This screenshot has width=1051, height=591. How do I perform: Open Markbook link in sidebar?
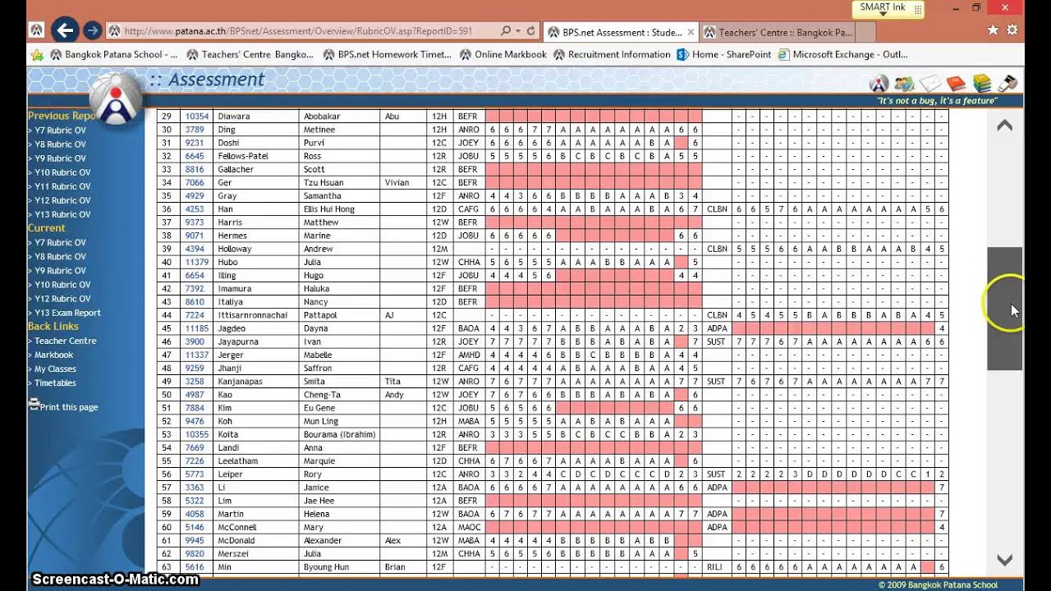click(x=53, y=355)
